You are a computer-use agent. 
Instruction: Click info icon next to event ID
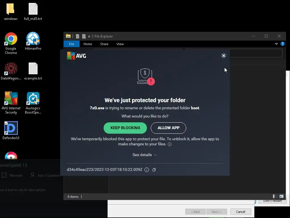click(147, 170)
